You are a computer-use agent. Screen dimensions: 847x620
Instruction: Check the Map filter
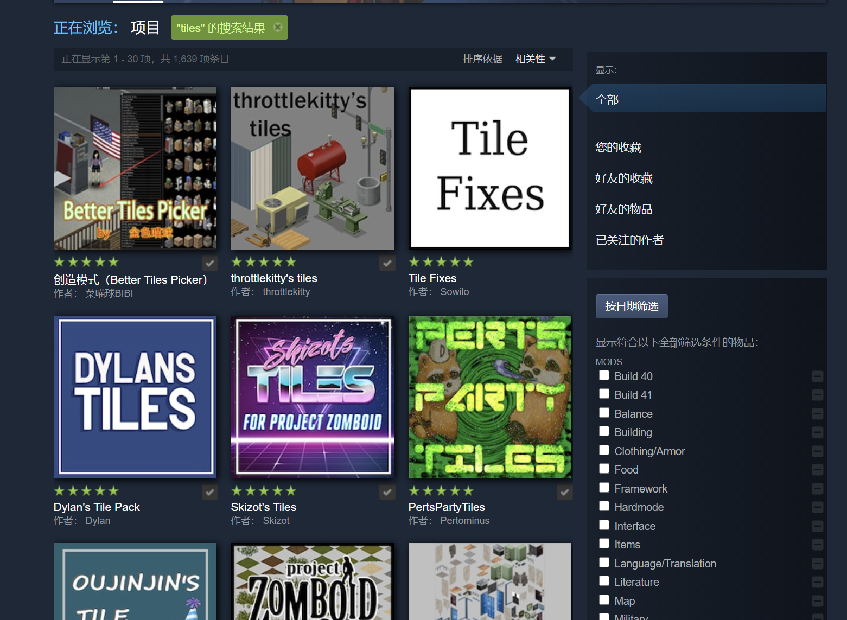[604, 600]
